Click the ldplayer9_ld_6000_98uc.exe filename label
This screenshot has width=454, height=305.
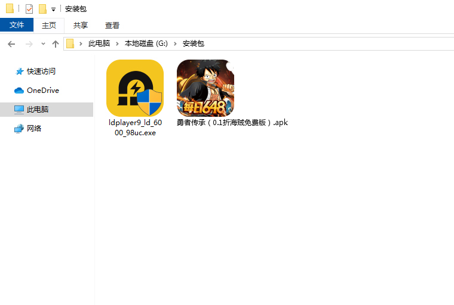click(134, 127)
